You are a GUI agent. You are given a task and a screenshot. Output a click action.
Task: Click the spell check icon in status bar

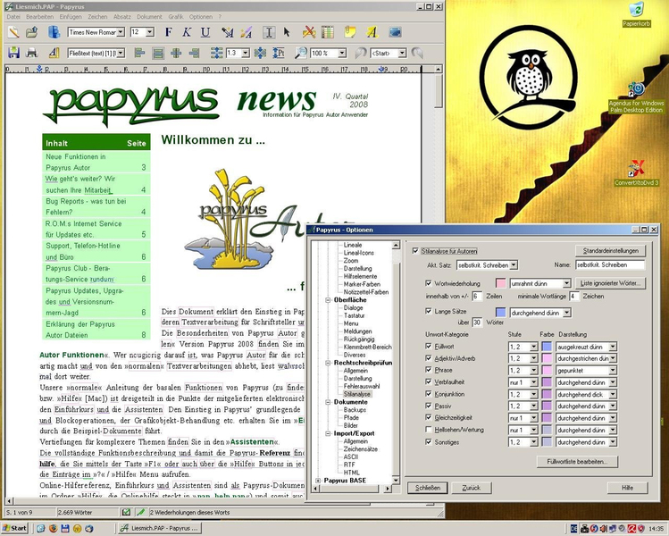pyautogui.click(x=126, y=512)
